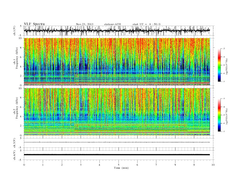Select the "start UT = 4 :50: 0" text
The height and width of the screenshot is (185, 240).
(x=146, y=24)
